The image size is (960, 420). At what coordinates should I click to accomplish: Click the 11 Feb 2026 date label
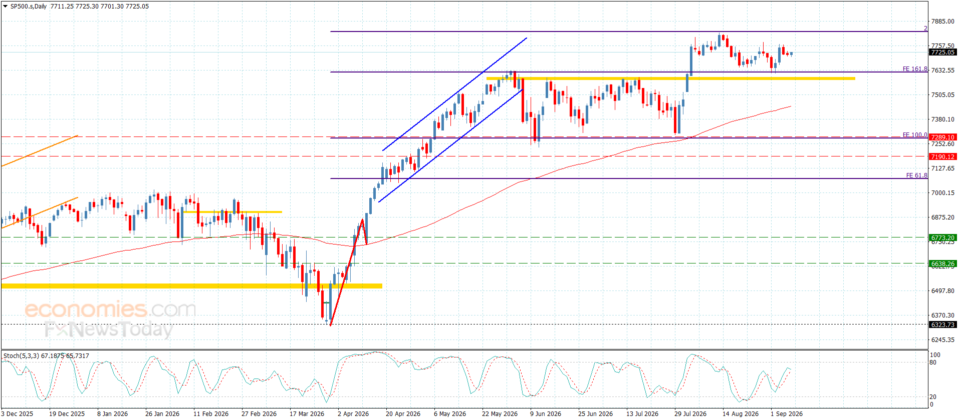click(x=211, y=414)
